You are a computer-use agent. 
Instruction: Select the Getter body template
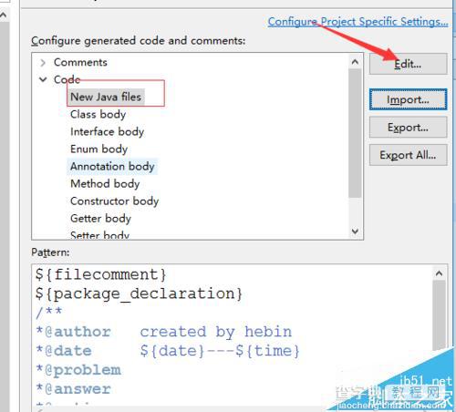click(100, 219)
